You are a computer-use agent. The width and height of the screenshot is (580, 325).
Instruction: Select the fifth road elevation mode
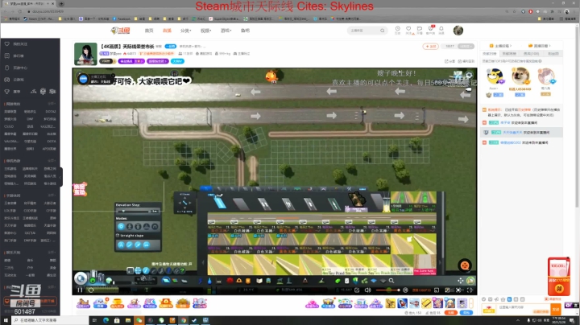click(155, 226)
